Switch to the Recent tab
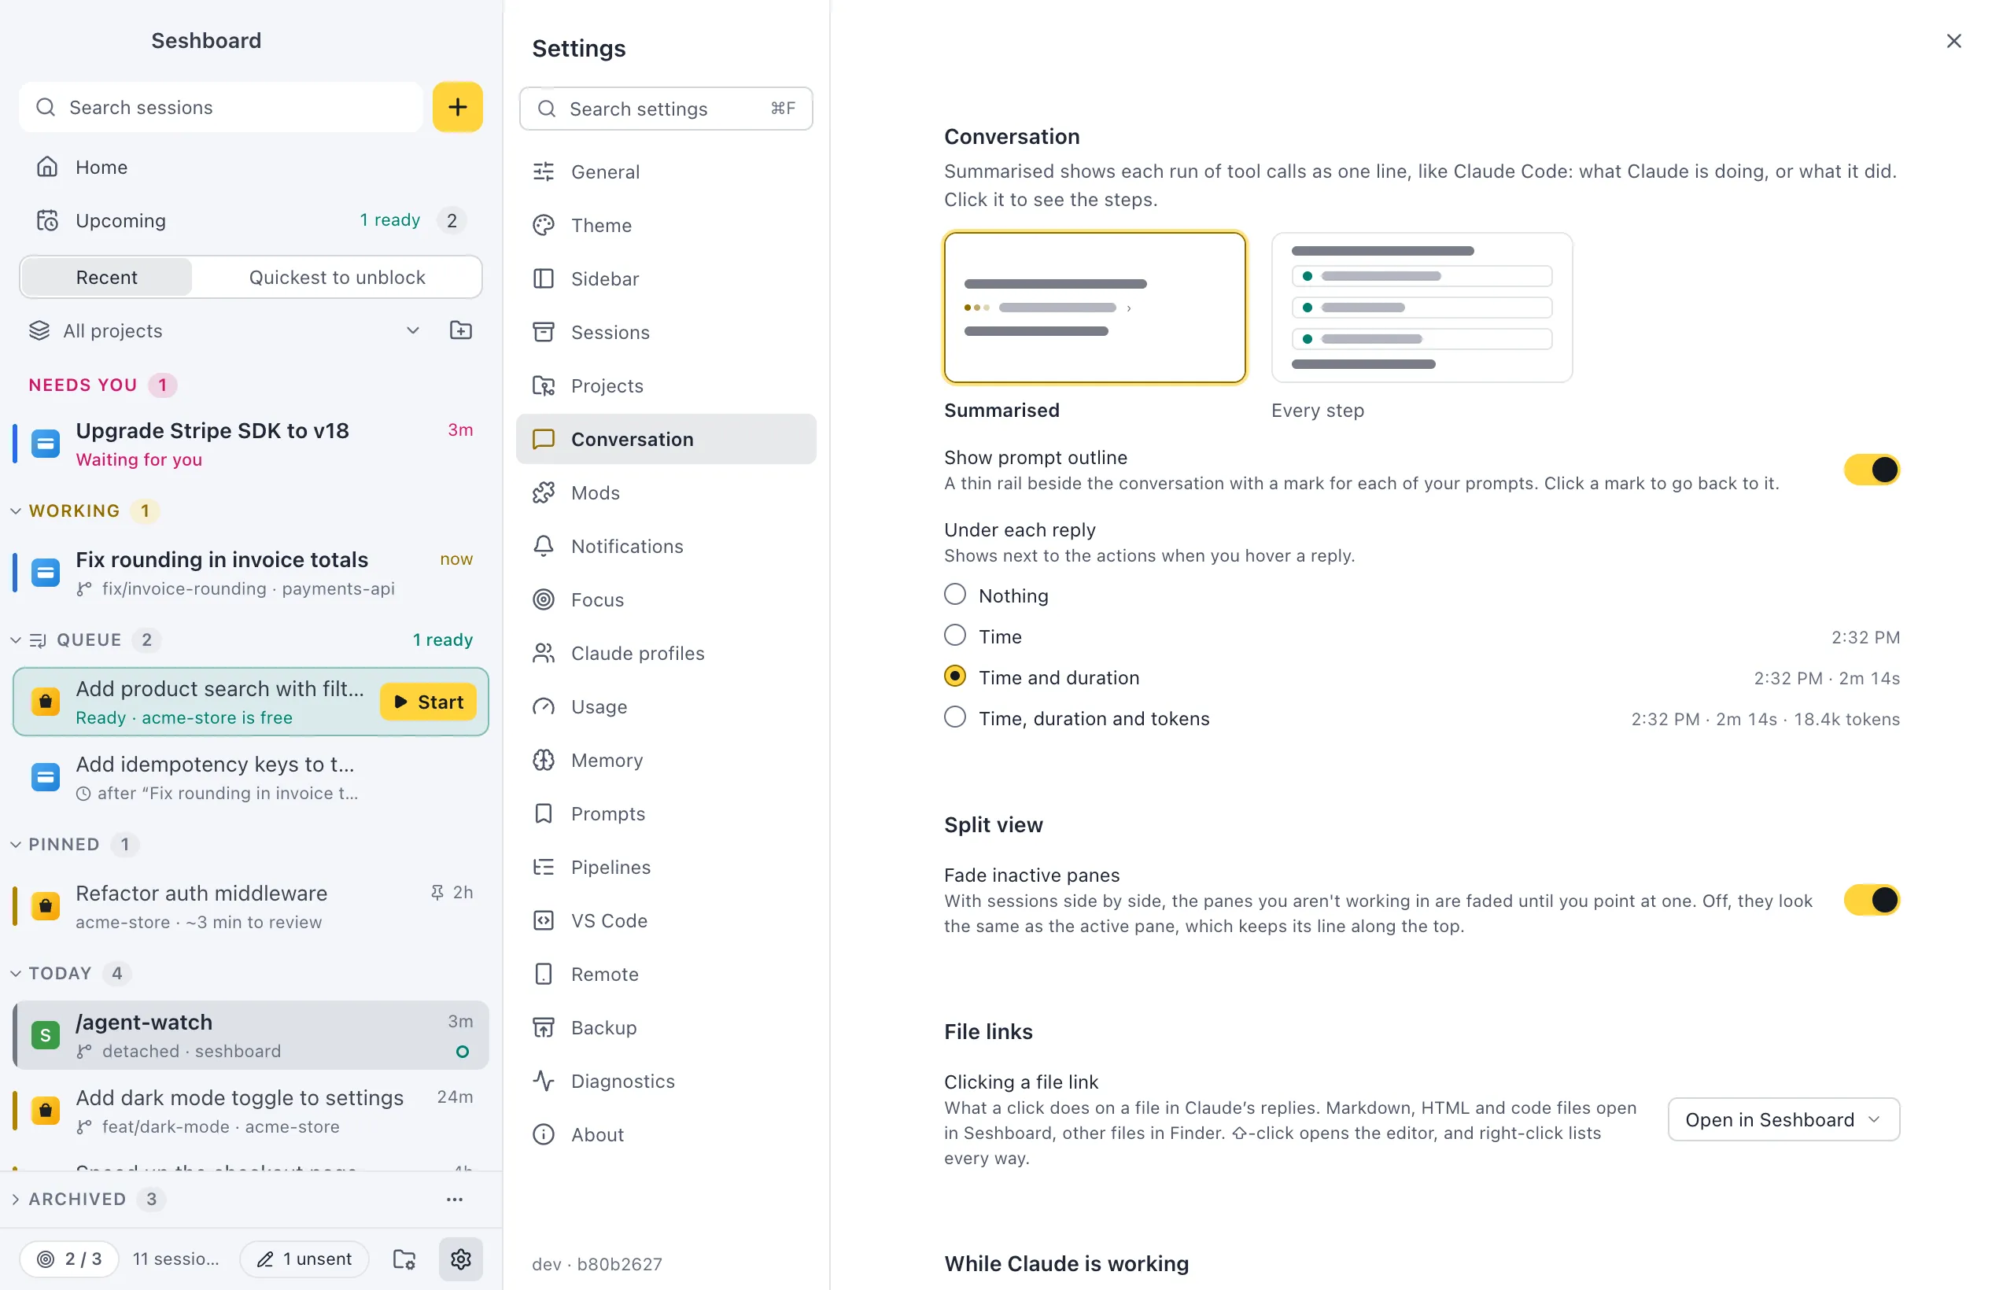 tap(106, 277)
